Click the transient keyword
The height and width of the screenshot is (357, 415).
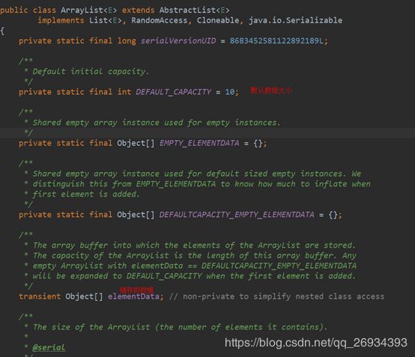tap(40, 296)
